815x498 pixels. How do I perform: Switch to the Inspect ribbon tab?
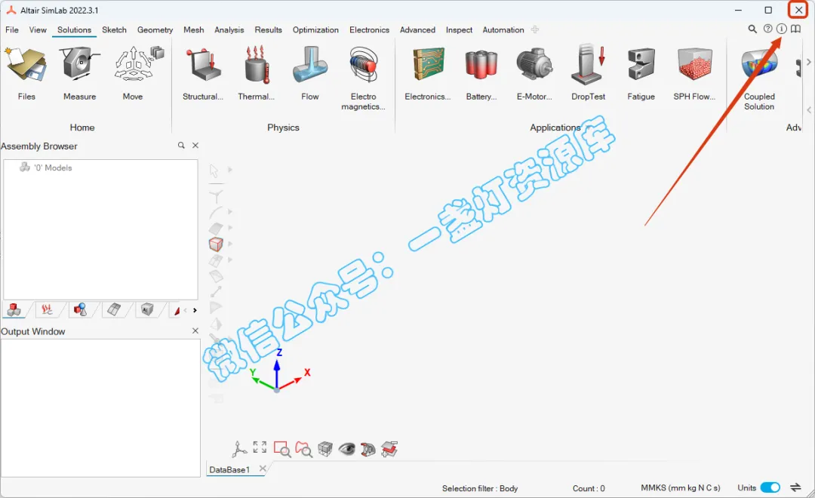pyautogui.click(x=459, y=29)
